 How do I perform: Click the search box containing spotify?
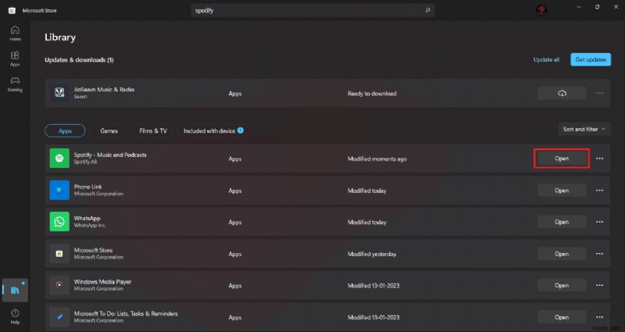pos(313,10)
